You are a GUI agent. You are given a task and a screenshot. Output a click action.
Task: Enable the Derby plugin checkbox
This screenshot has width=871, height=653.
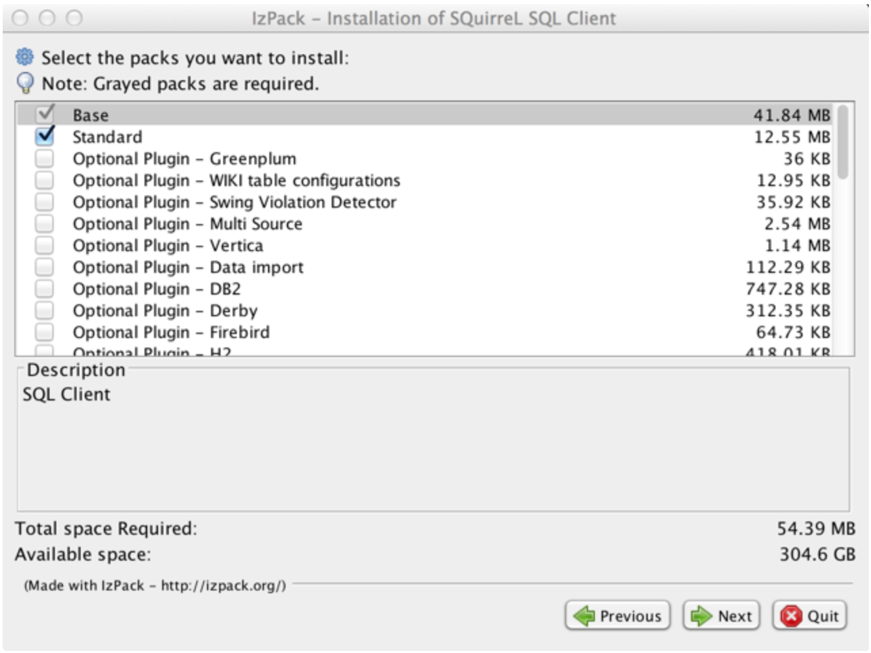tap(45, 310)
